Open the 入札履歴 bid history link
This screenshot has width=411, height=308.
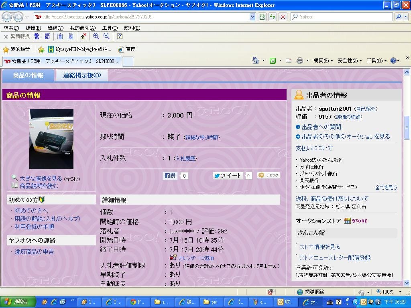pyautogui.click(x=185, y=159)
